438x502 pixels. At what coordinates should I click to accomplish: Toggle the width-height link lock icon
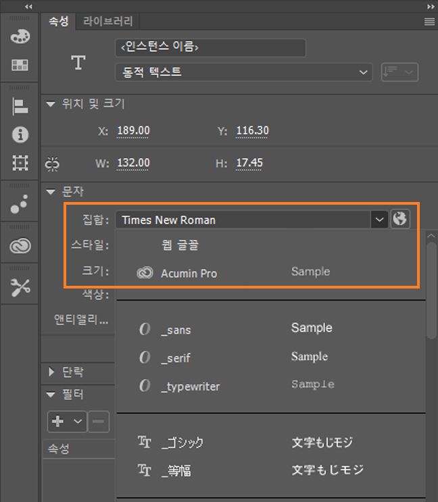(x=52, y=164)
